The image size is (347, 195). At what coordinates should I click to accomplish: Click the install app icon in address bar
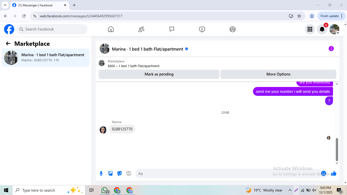(291, 16)
